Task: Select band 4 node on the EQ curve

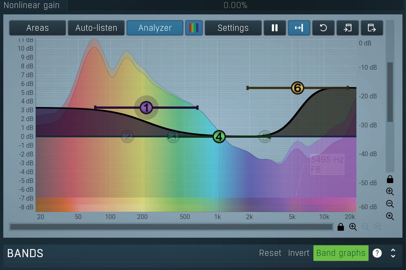Action: point(219,137)
